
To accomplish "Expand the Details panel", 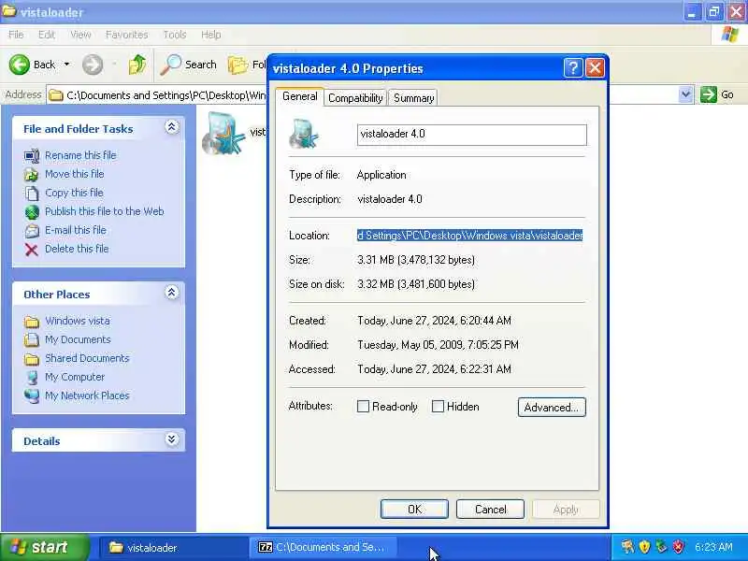I will point(172,439).
